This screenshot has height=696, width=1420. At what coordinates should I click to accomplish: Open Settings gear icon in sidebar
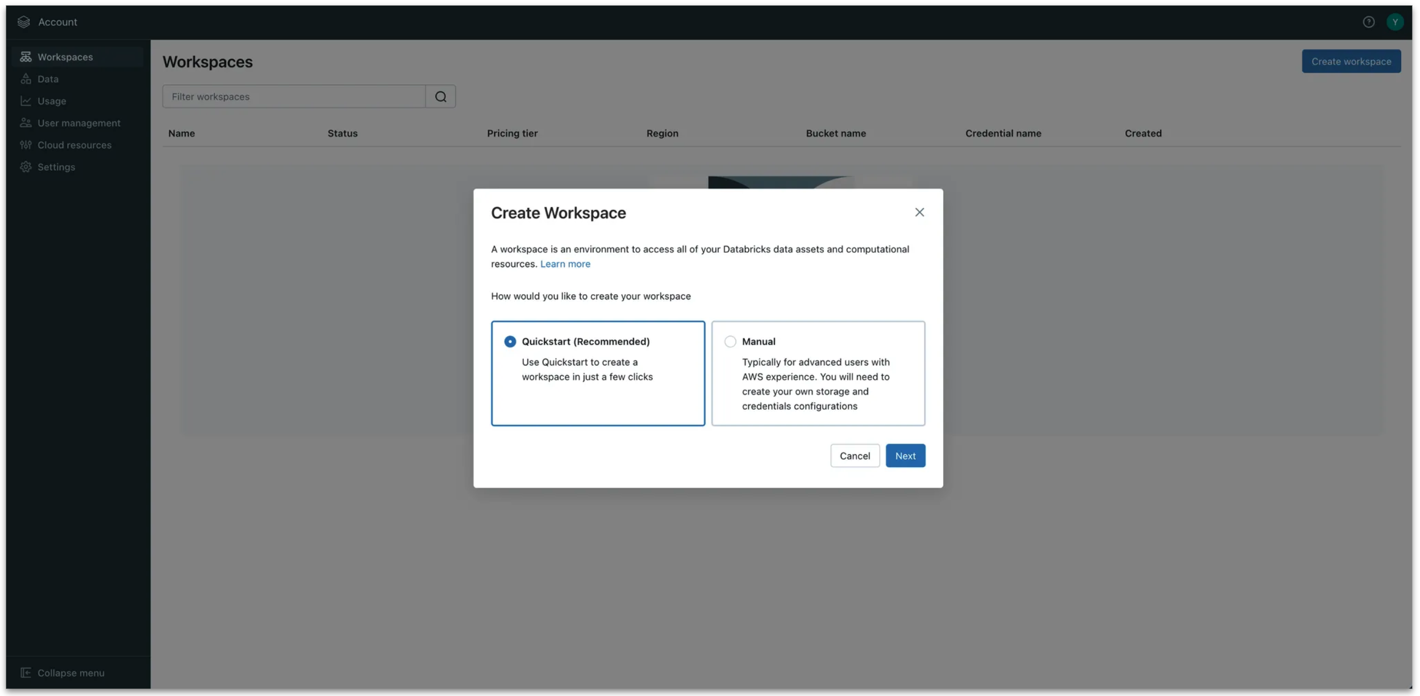(26, 167)
